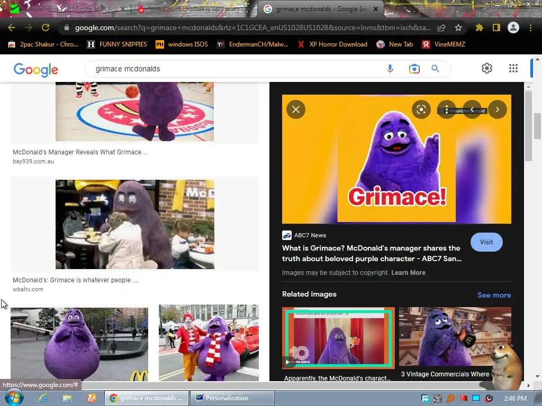Close the image preview panel
This screenshot has width=542, height=406.
click(296, 109)
